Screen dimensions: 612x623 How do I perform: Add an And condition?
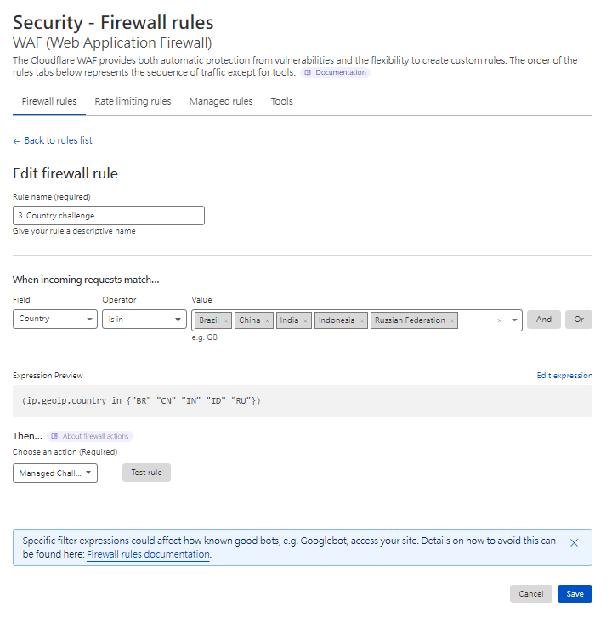coord(543,320)
